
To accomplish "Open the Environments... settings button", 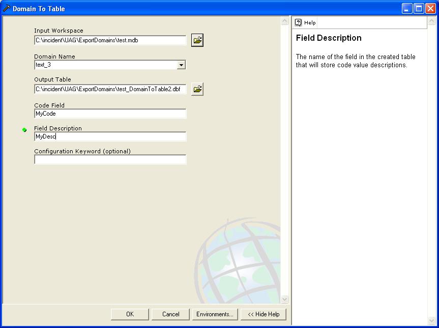I will click(215, 314).
